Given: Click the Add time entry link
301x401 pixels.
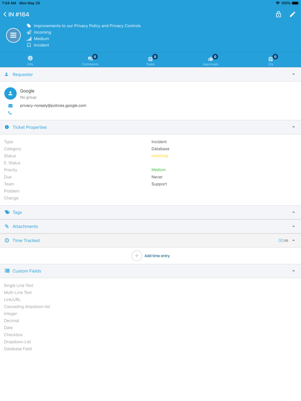Looking at the screenshot, I should [157, 256].
